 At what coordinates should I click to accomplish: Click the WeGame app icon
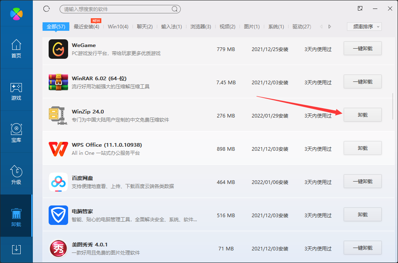point(58,49)
